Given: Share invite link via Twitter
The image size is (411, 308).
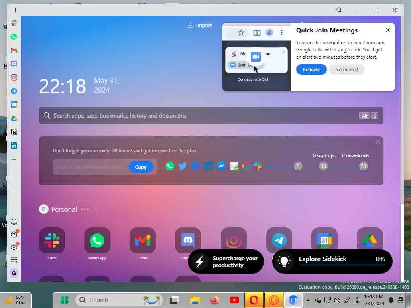Looking at the screenshot, I should click(183, 166).
